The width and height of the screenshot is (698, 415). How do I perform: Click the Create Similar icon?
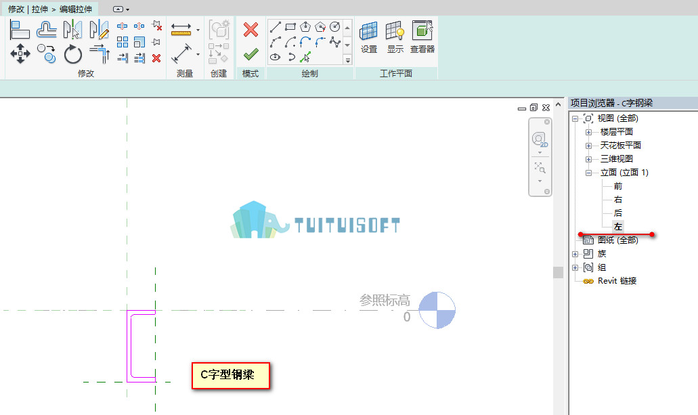tap(219, 29)
